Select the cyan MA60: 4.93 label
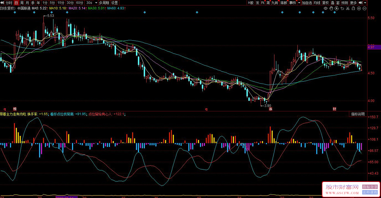This screenshot has width=381, height=198. (116, 8)
